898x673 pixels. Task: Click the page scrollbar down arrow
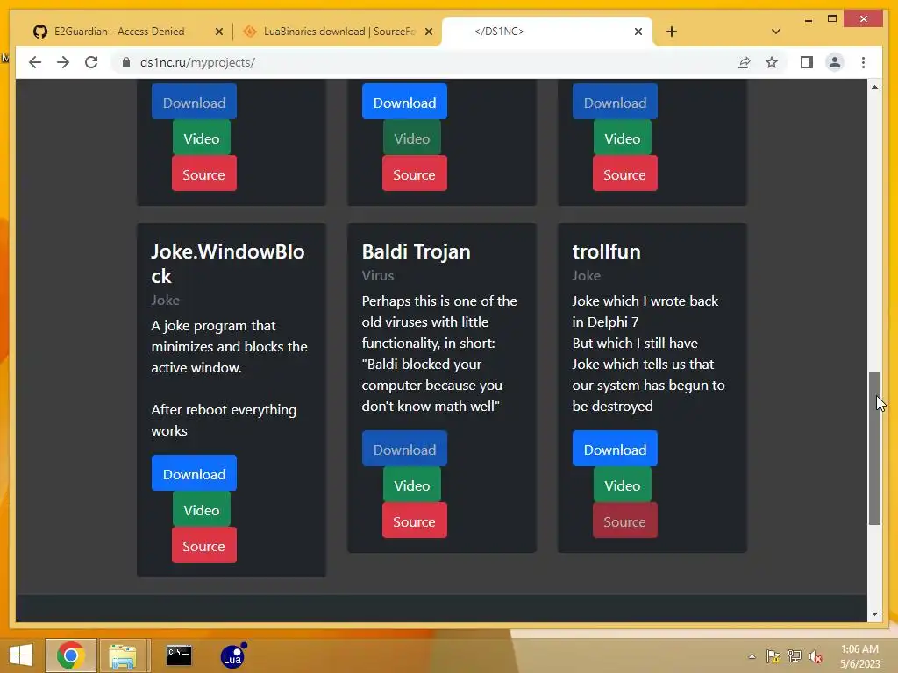(x=874, y=614)
